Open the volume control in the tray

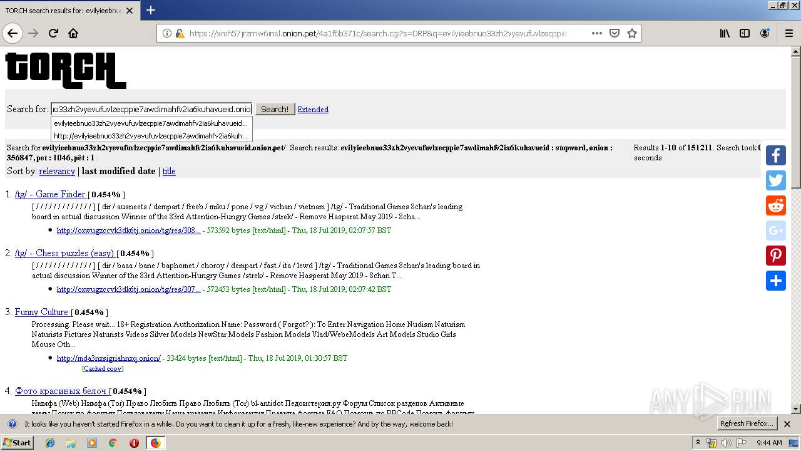tap(726, 443)
